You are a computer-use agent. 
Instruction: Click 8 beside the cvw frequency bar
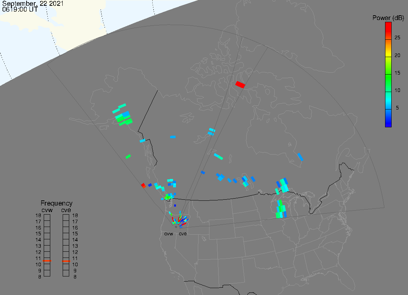40,277
